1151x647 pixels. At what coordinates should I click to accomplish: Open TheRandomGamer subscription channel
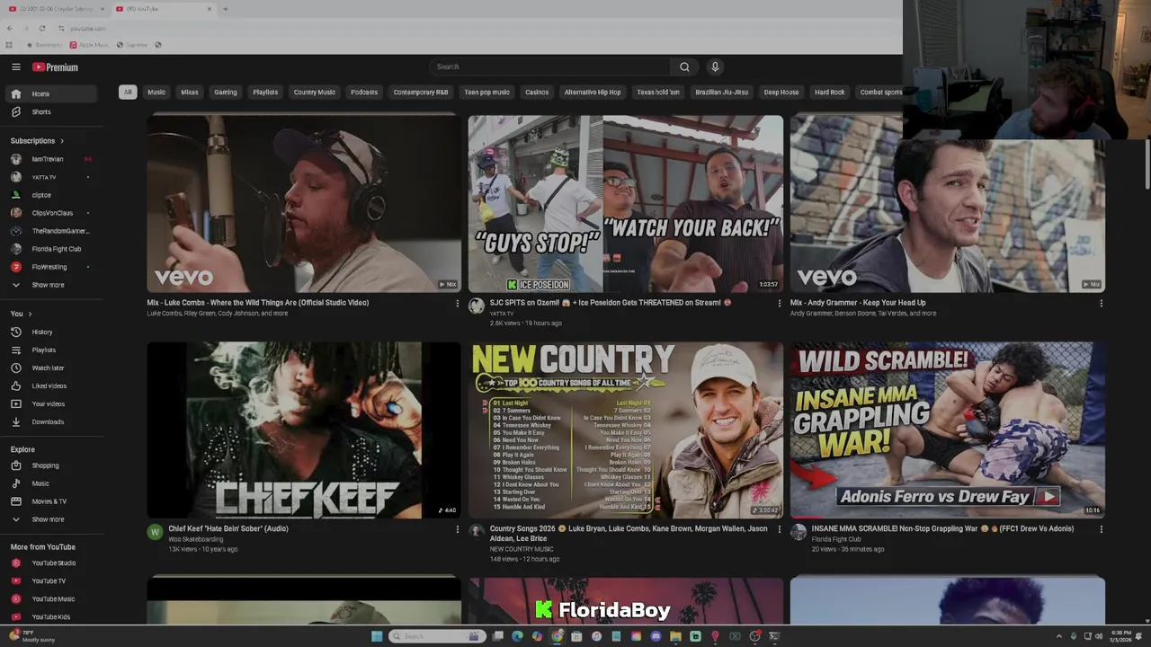coord(53,231)
